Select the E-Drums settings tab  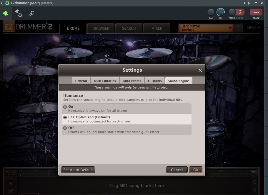(x=155, y=81)
